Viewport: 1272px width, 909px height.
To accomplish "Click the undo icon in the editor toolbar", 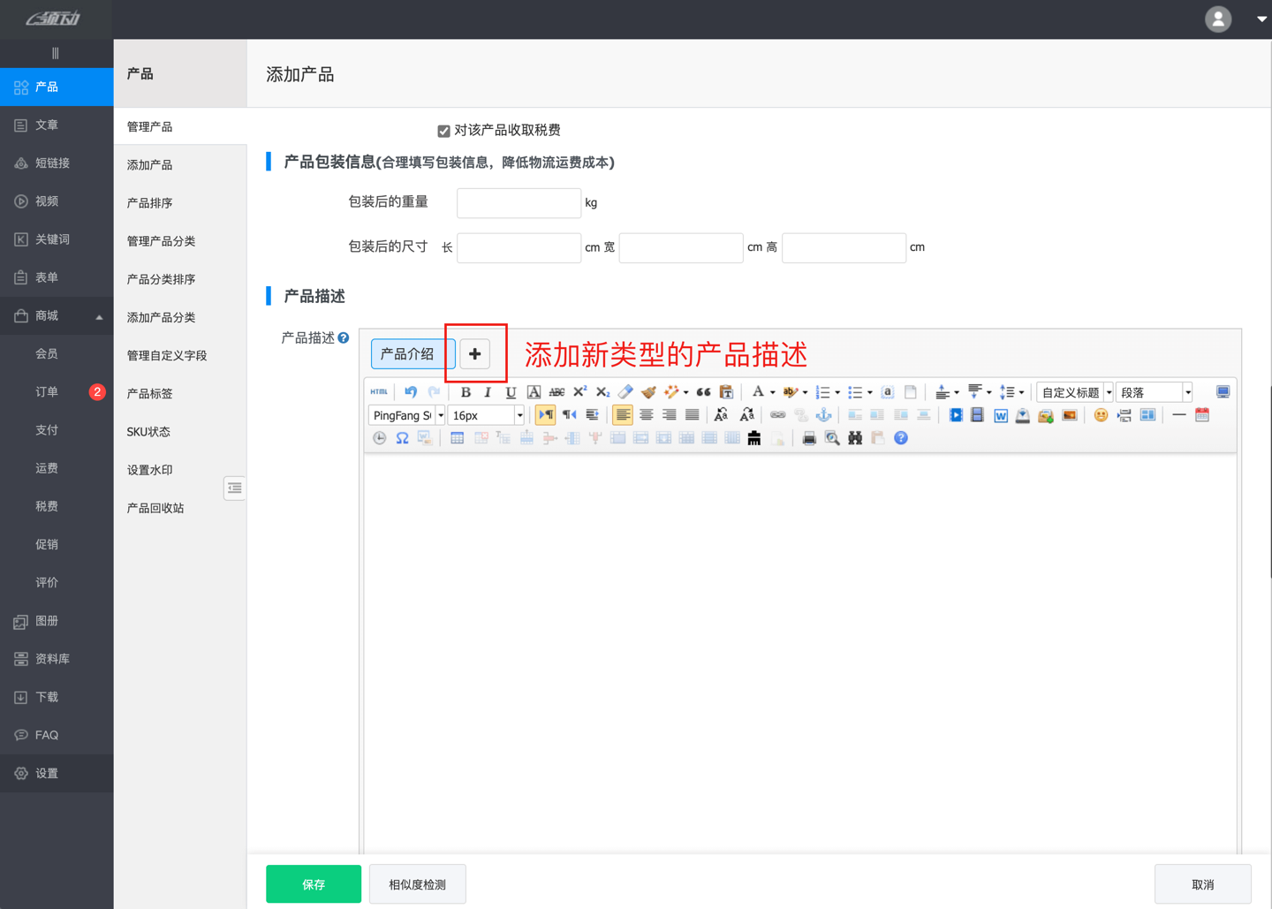I will 410,391.
